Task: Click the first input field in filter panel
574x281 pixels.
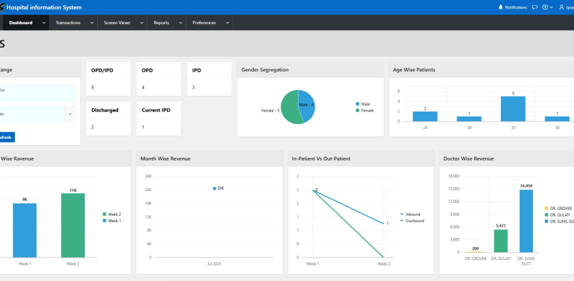Action: tap(36, 93)
